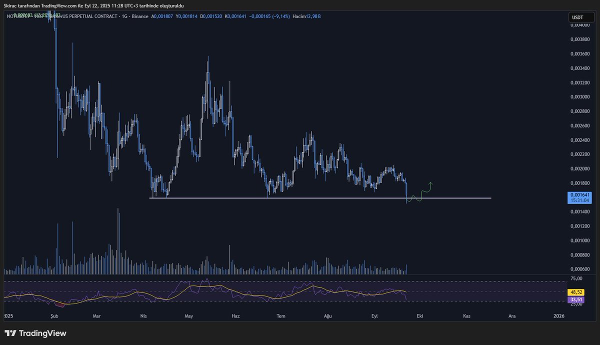Image resolution: width=600 pixels, height=345 pixels.
Task: Click the TradingView logo
Action: point(35,333)
